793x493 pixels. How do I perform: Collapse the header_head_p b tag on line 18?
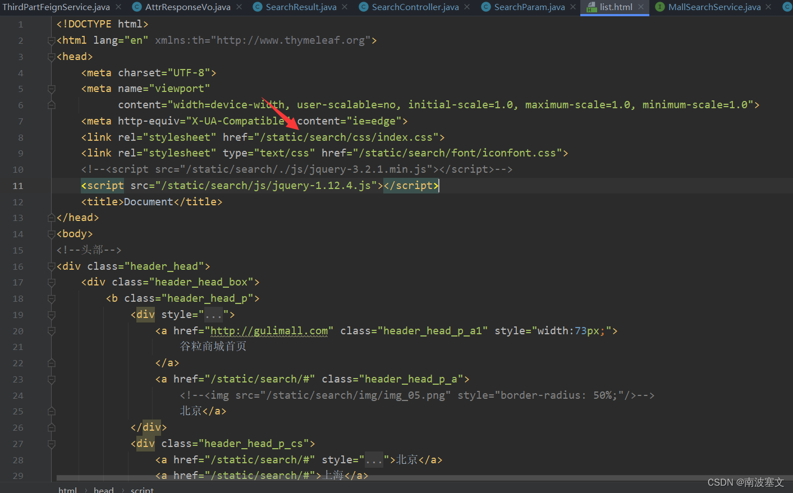pos(52,298)
